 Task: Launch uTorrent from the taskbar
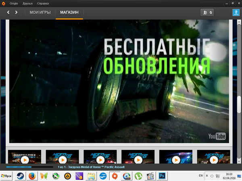[138, 176]
